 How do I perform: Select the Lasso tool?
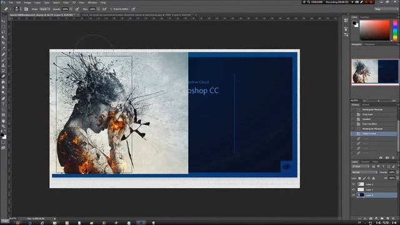(3, 32)
